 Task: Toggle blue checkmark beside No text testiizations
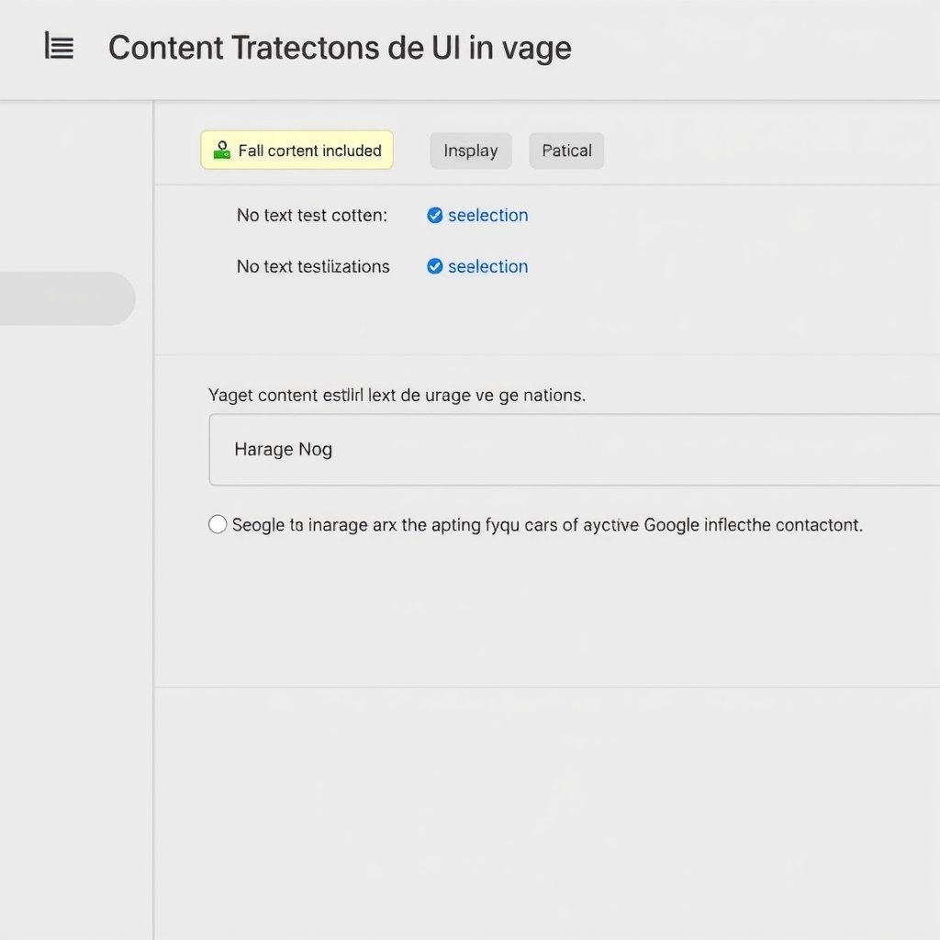(434, 266)
